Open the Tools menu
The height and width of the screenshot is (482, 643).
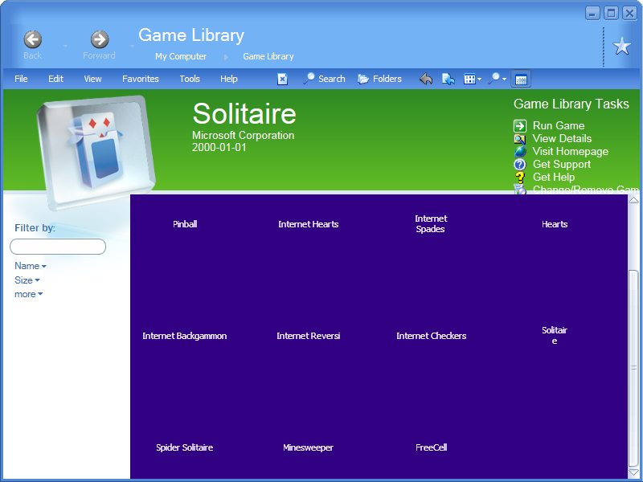(190, 79)
